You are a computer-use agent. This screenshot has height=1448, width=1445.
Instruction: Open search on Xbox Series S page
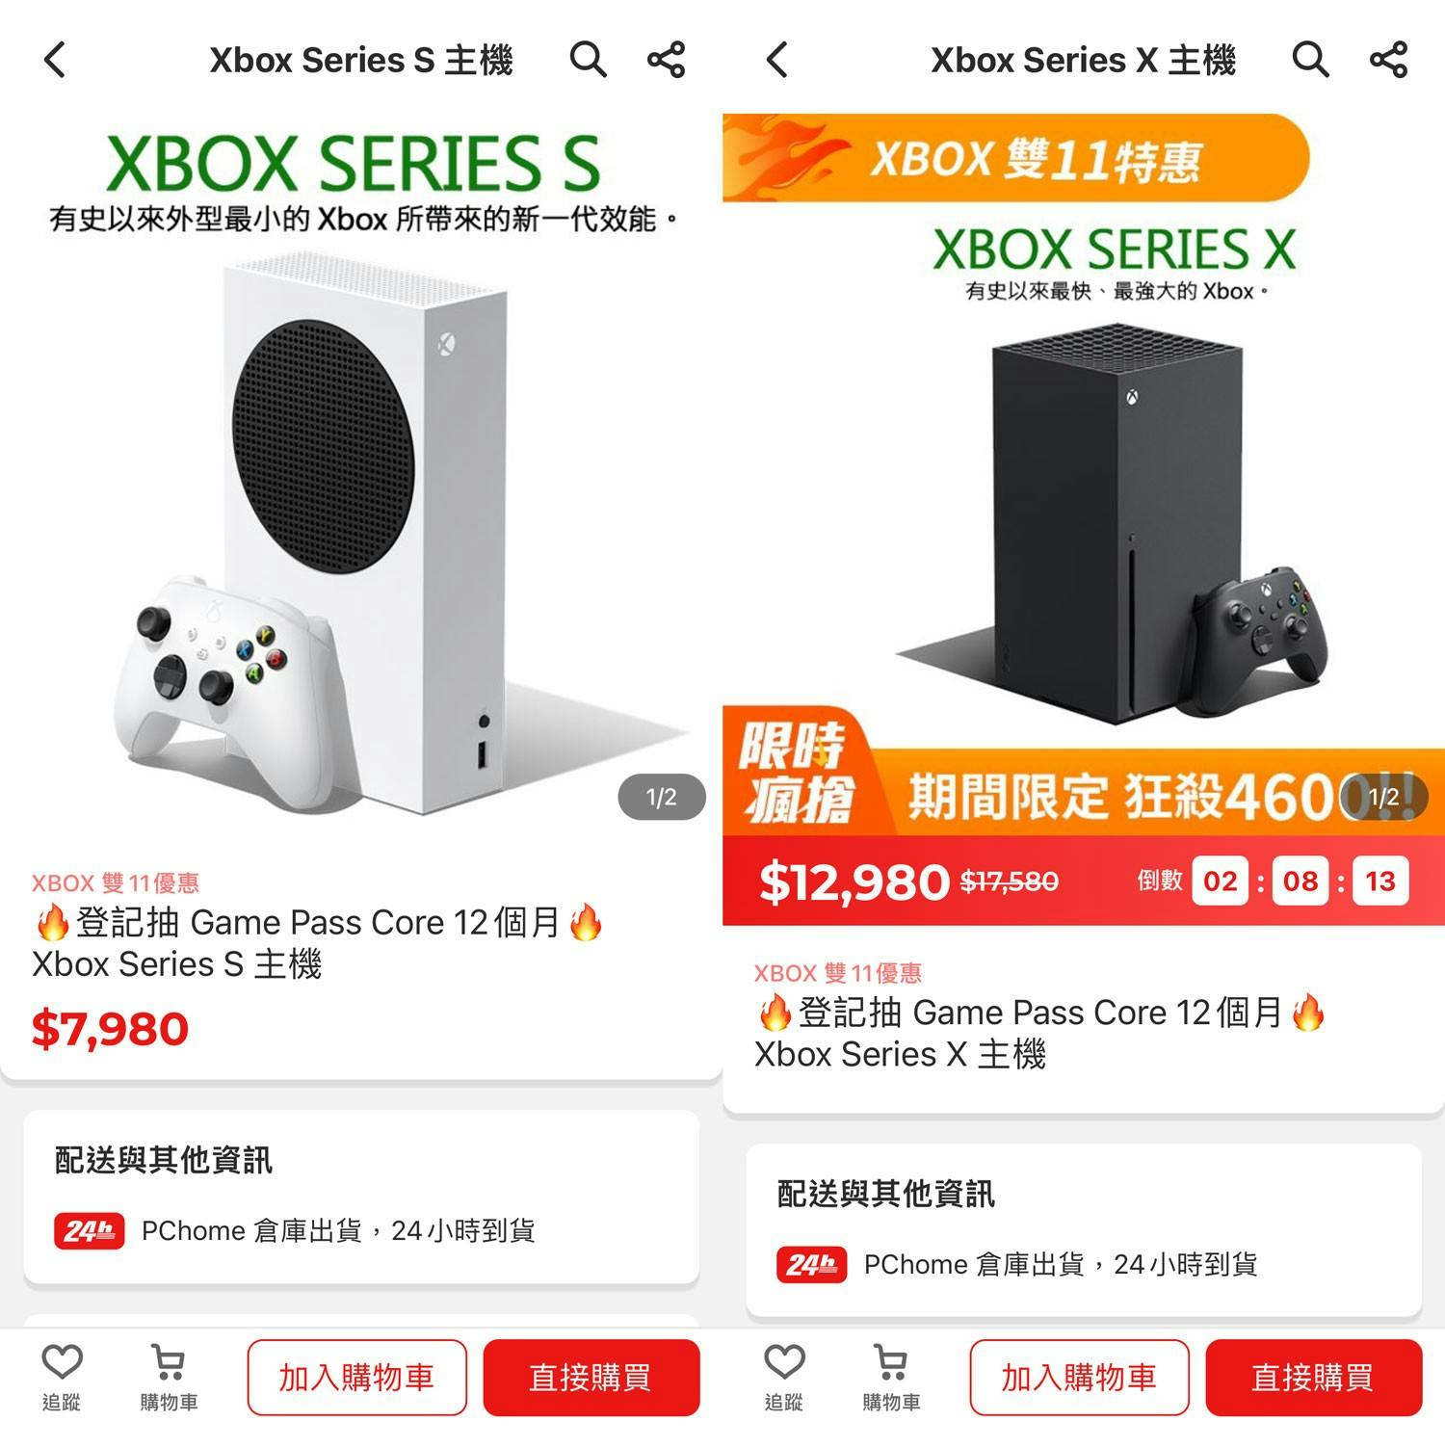click(588, 60)
